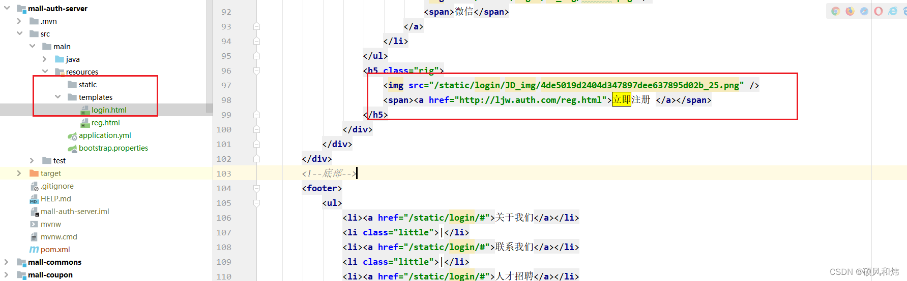Click the blue java source folder icon
Image resolution: width=907 pixels, height=281 pixels.
pyautogui.click(x=60, y=59)
